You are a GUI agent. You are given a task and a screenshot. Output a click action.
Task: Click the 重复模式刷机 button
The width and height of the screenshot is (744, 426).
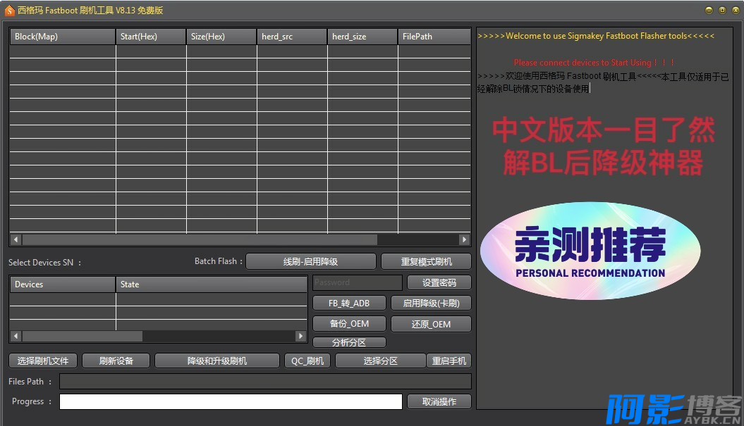click(426, 261)
